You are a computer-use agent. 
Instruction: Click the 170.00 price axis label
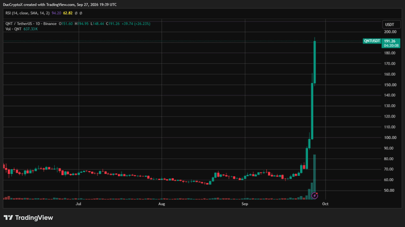[x=390, y=64]
